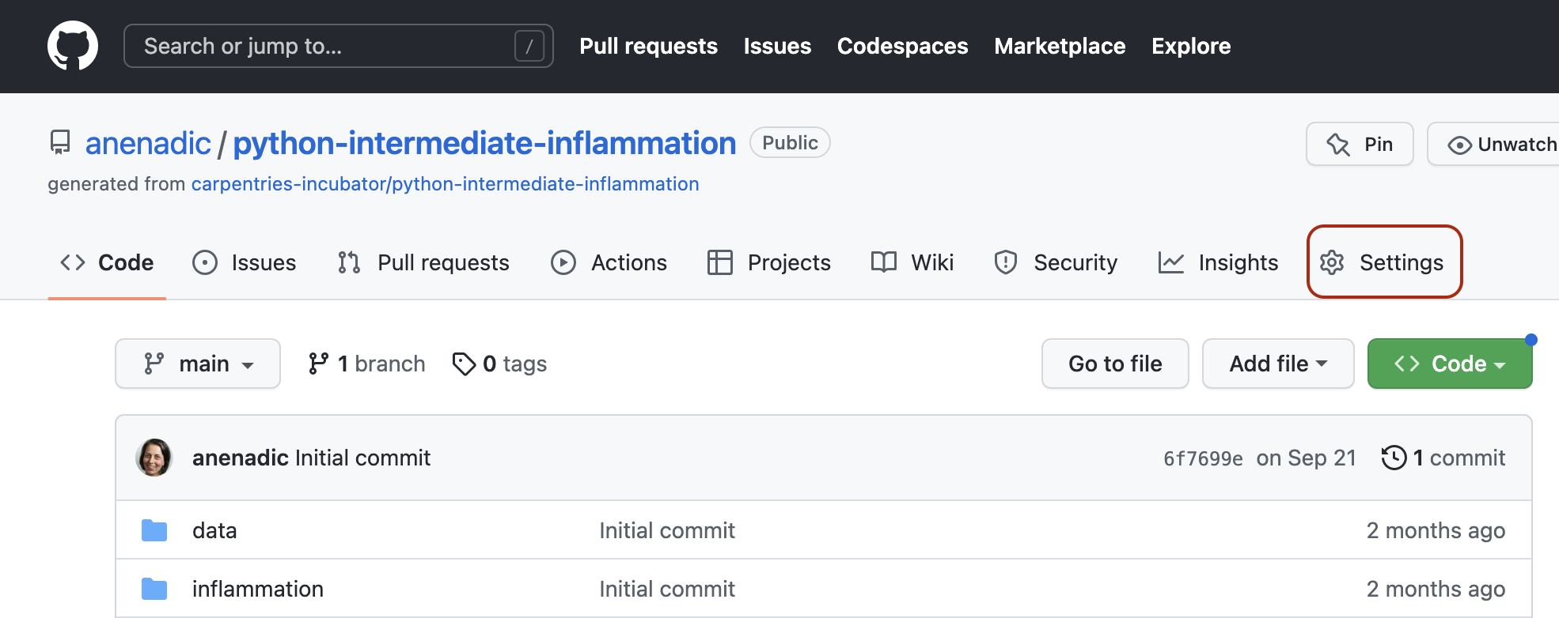Click the pin icon in Pin button

click(1338, 145)
